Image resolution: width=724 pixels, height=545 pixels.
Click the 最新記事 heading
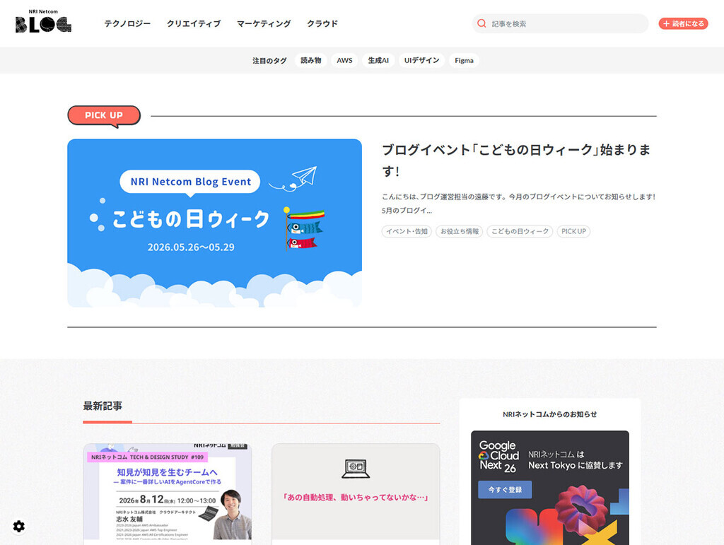103,406
